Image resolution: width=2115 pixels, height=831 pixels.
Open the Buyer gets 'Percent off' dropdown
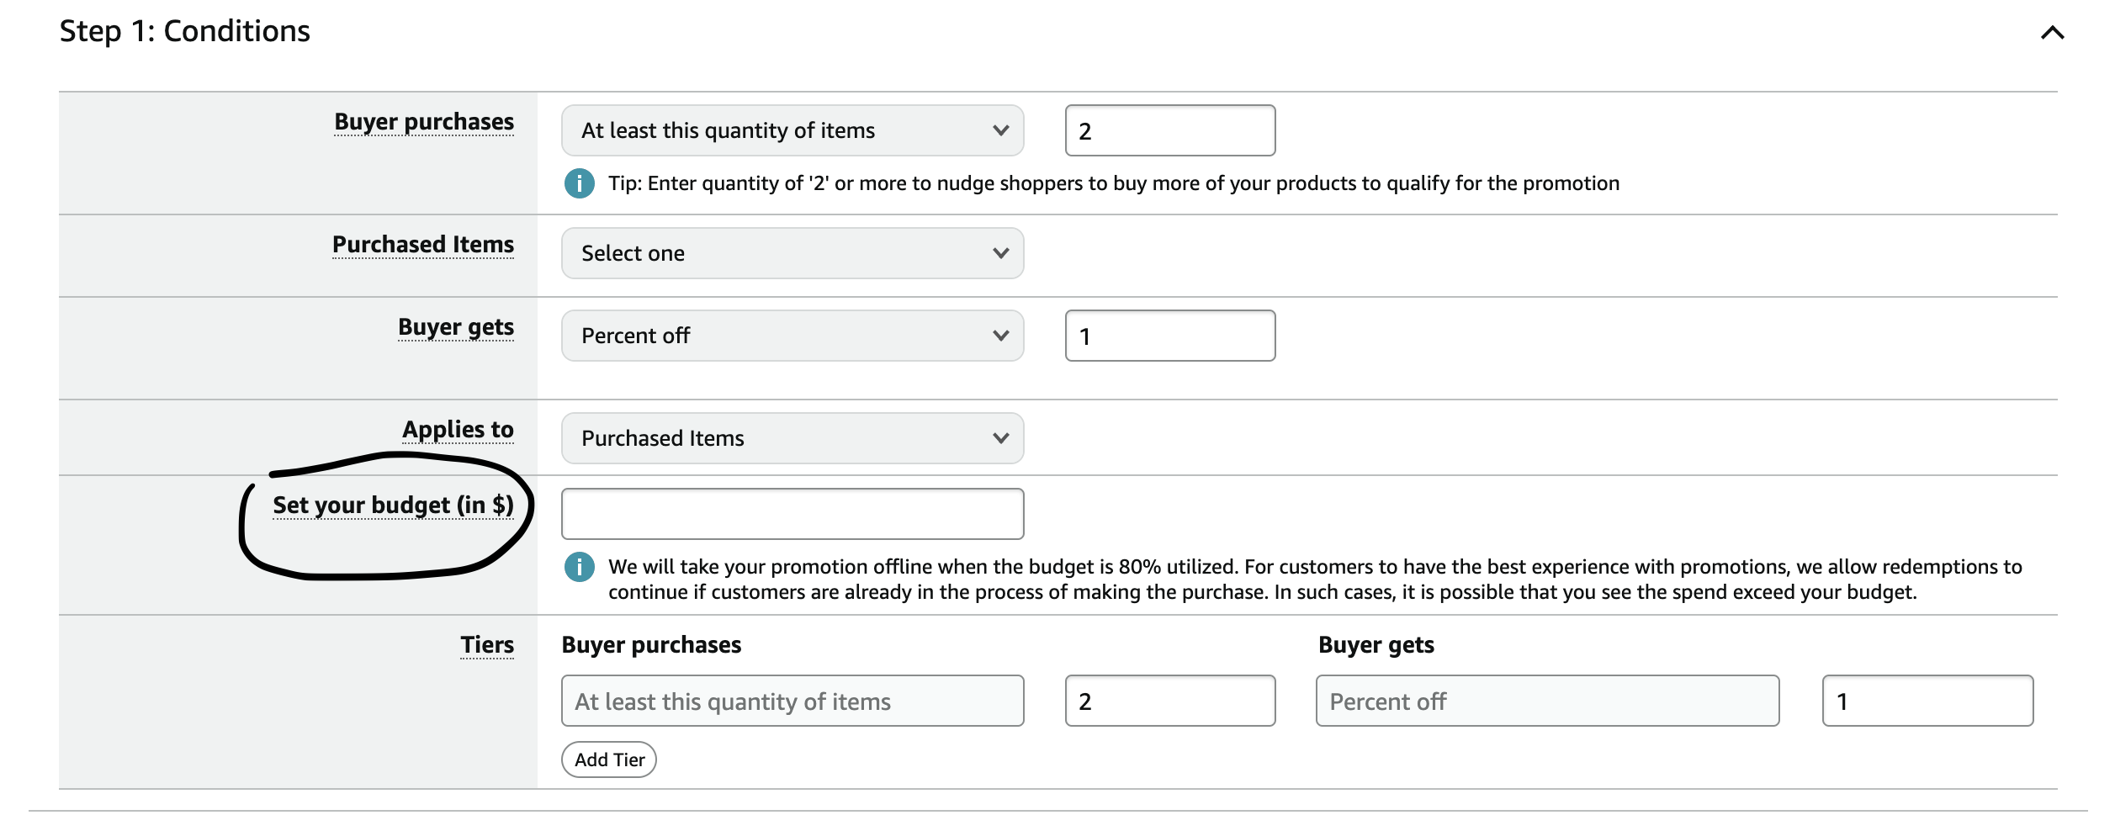click(x=792, y=336)
